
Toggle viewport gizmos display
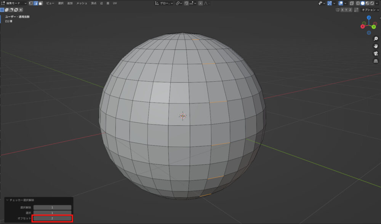pyautogui.click(x=330, y=3)
